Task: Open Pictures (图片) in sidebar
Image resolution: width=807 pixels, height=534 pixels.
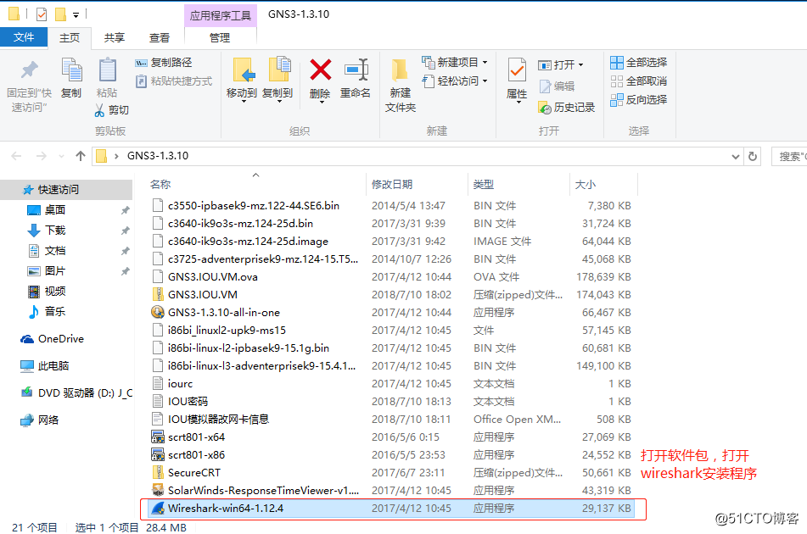Action: pyautogui.click(x=54, y=271)
